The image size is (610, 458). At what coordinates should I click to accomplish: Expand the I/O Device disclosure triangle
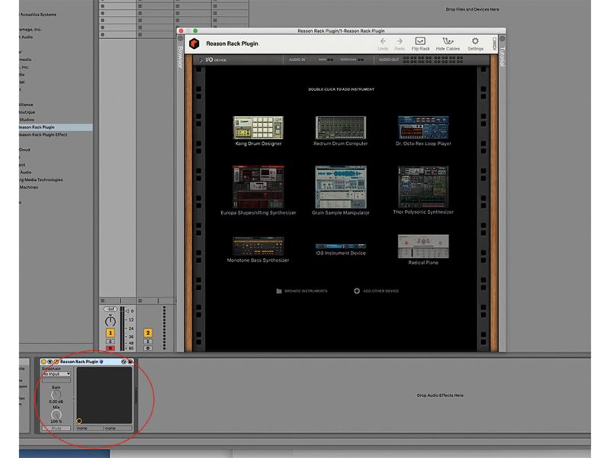click(x=200, y=60)
